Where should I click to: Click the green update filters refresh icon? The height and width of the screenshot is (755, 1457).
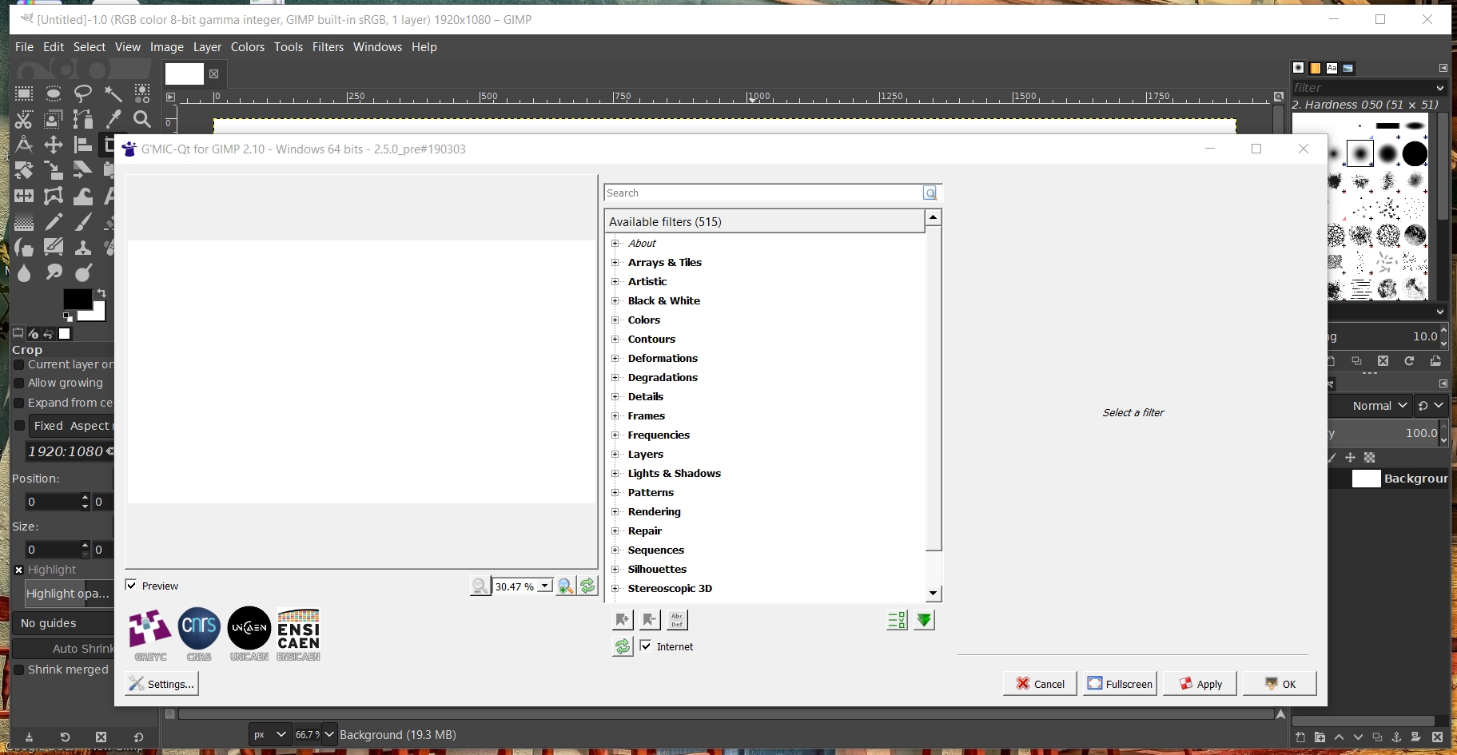pos(623,646)
